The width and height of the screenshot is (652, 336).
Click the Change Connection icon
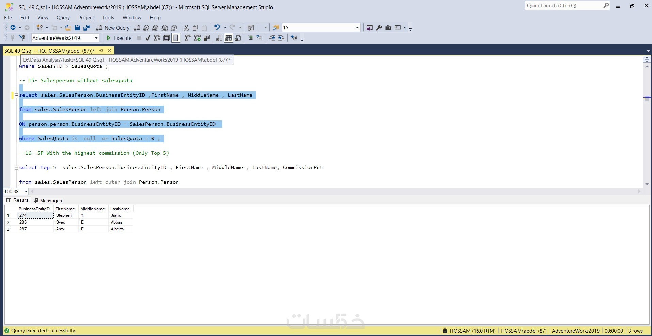pyautogui.click(x=22, y=38)
